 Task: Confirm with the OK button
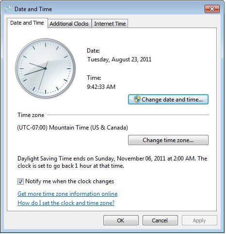(x=121, y=221)
